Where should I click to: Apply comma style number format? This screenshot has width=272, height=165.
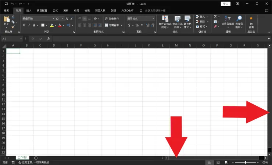142,25
